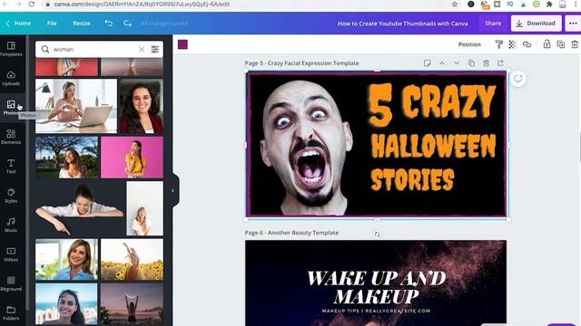Click the HALLOWEEN text on canvas
Image resolution: width=581 pixels, height=326 pixels.
[434, 147]
